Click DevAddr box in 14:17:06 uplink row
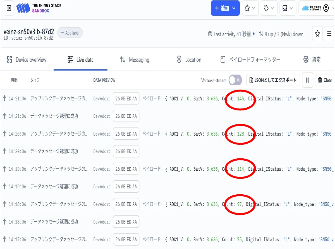Image resolution: width=335 pixels, height=249 pixels. (x=126, y=239)
